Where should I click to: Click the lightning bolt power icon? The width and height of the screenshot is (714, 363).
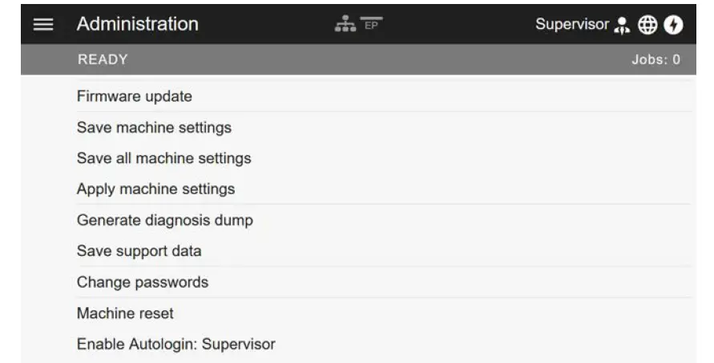673,26
